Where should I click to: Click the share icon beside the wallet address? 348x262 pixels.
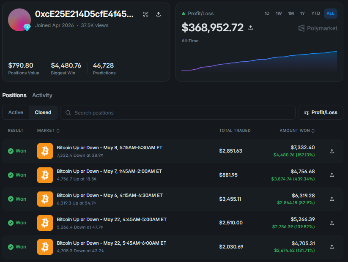click(x=158, y=14)
